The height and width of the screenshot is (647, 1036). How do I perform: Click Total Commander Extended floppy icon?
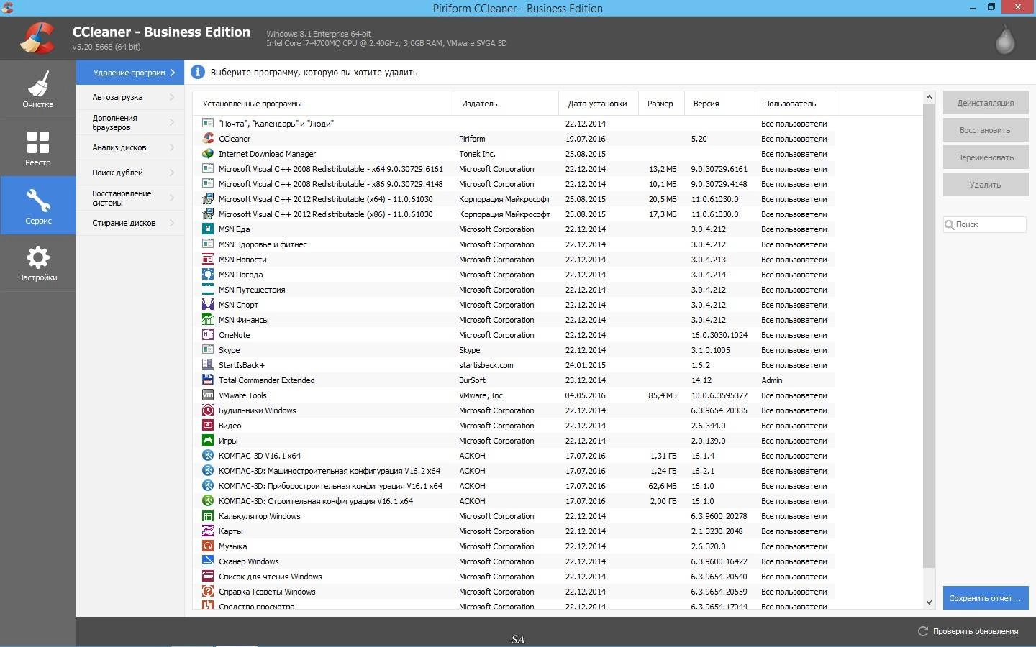[x=208, y=380]
